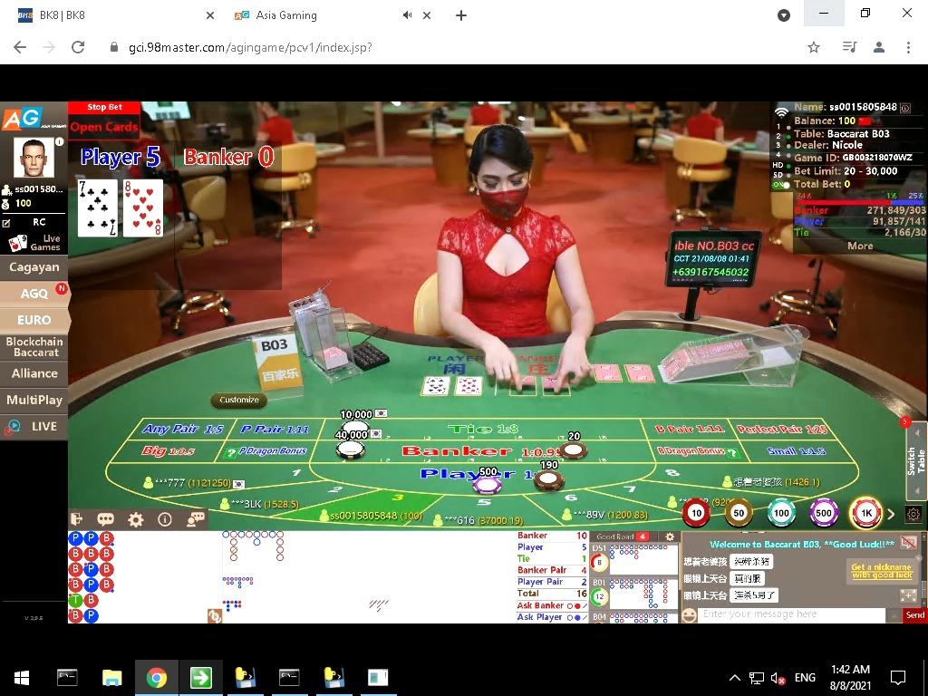Toggle the video ON switch
The height and width of the screenshot is (696, 928).
[x=780, y=185]
